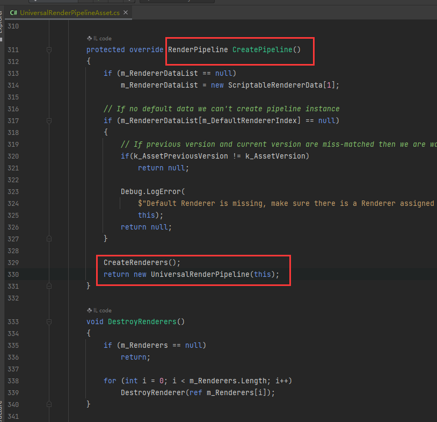Viewport: 437px width, 422px height.
Task: Collapse the if block at line 317
Action: click(x=49, y=121)
